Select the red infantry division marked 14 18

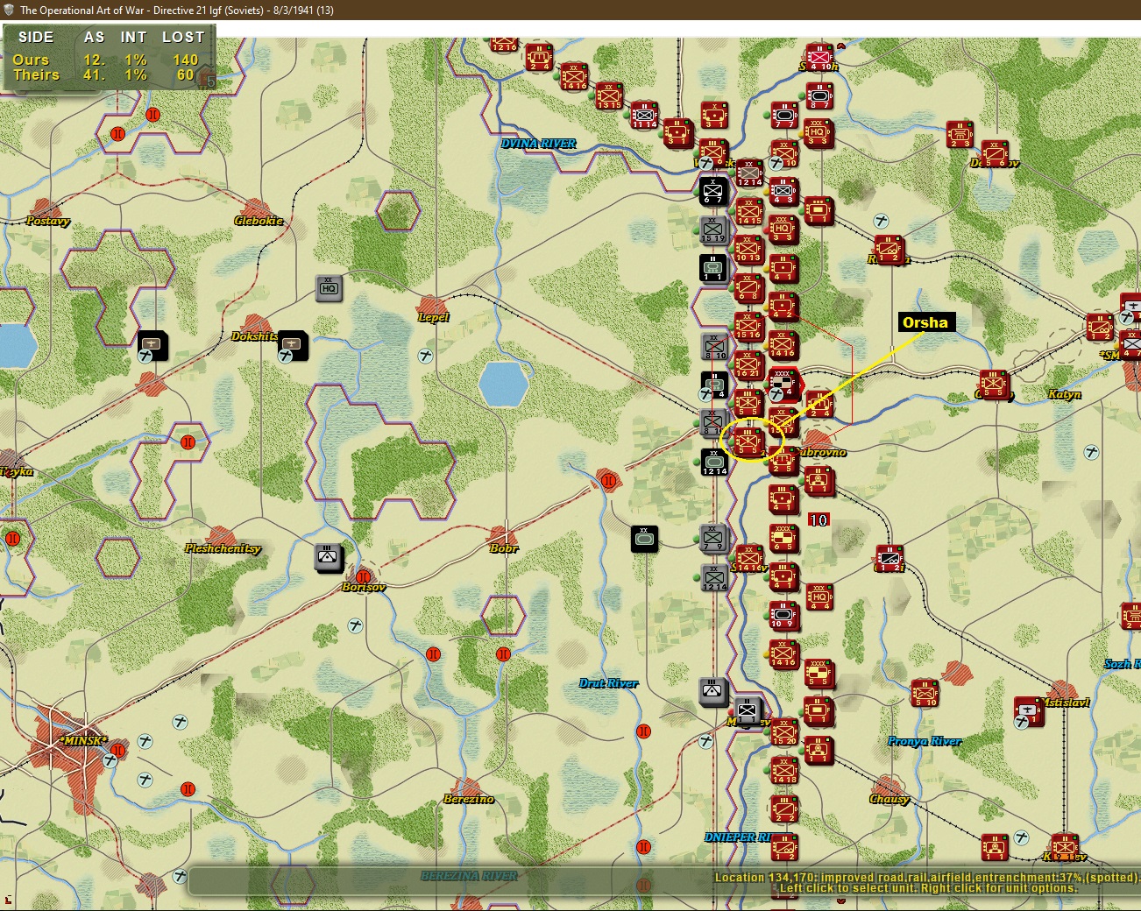pos(783,770)
